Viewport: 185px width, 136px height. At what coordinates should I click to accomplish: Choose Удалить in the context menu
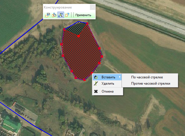click(x=107, y=83)
